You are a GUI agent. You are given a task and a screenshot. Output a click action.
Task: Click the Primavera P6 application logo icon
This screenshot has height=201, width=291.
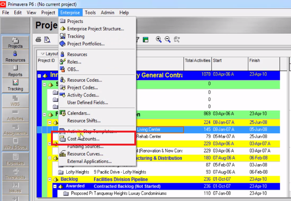pos(3,4)
